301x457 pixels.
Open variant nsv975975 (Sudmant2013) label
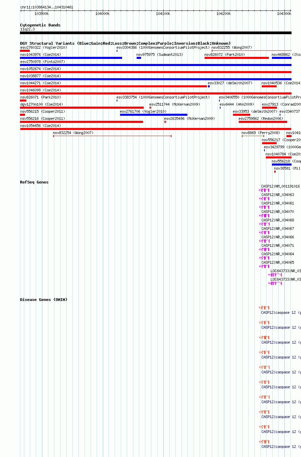coord(160,55)
